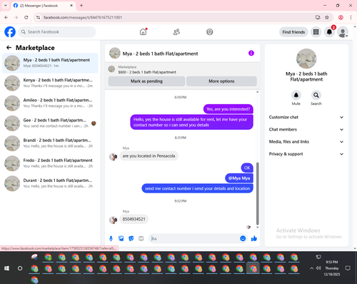Click the listing thumbnail in right panel
Screen dimensions: 357x284
[x=306, y=59]
